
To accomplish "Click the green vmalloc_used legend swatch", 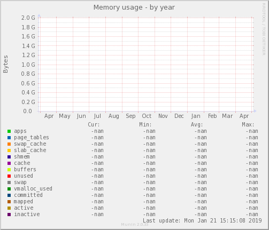I will click(9, 189).
